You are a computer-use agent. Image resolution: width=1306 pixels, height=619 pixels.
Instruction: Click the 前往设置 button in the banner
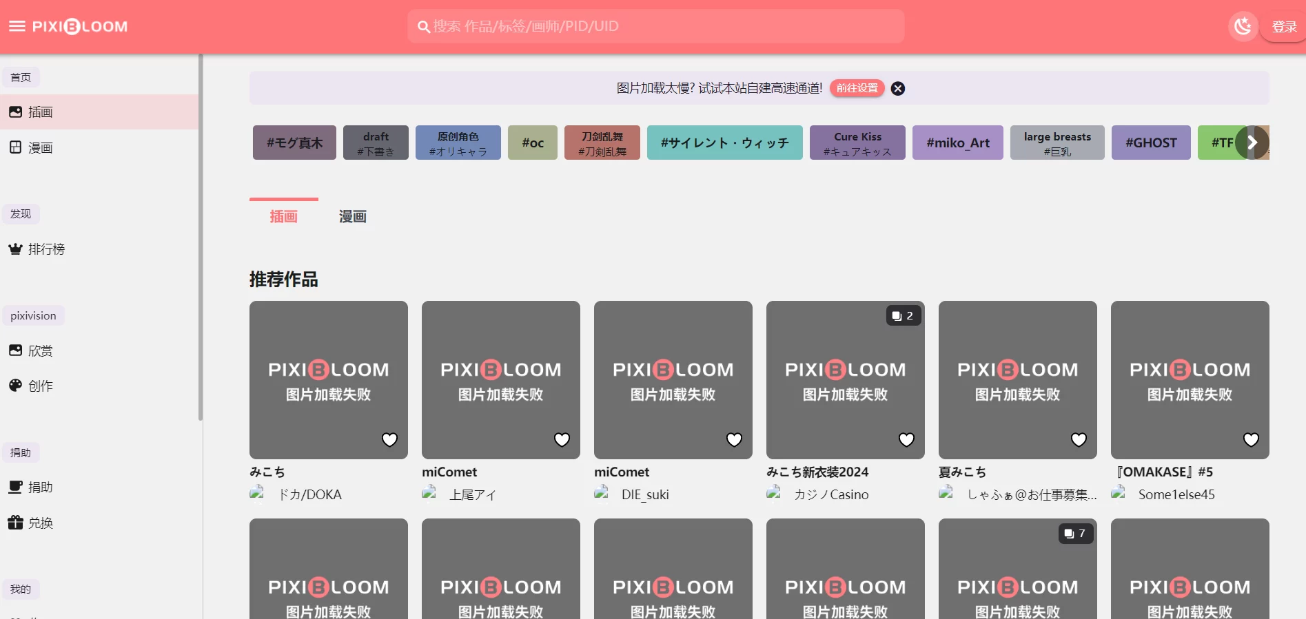tap(857, 88)
